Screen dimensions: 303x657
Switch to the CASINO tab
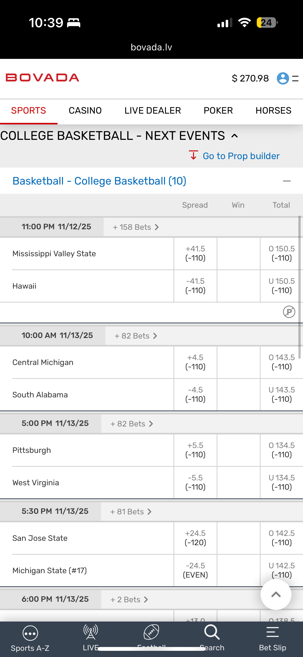[x=85, y=111]
